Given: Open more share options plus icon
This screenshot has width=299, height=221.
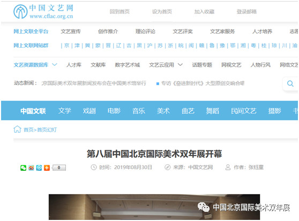Looking at the screenshot, I should 47,167.
